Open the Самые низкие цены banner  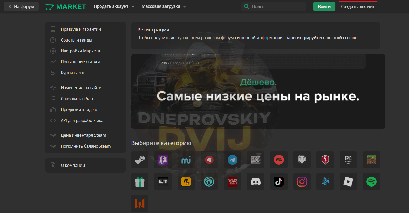point(258,91)
